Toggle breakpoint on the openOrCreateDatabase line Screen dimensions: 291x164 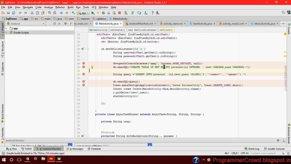pyautogui.click(x=84, y=63)
